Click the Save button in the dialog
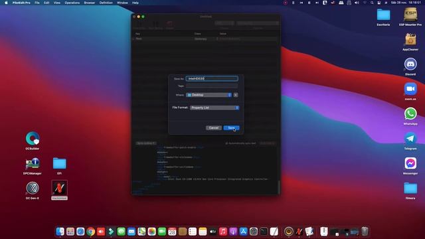 pyautogui.click(x=231, y=128)
